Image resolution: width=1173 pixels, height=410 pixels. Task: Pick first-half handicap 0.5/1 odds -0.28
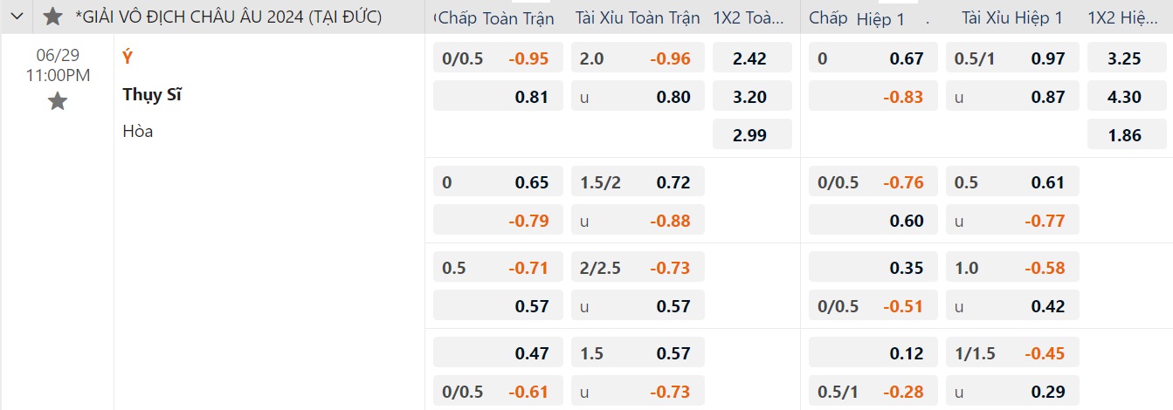(873, 392)
